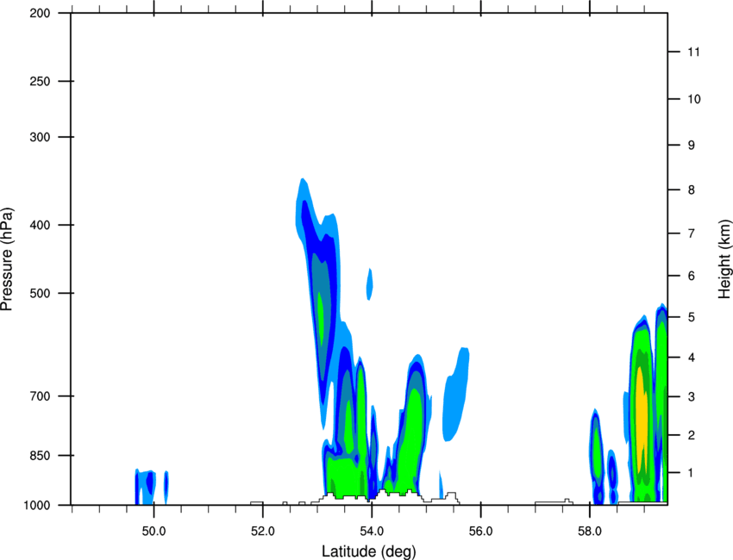Select the 700 pressure tick label
733x560 pixels.
point(40,396)
